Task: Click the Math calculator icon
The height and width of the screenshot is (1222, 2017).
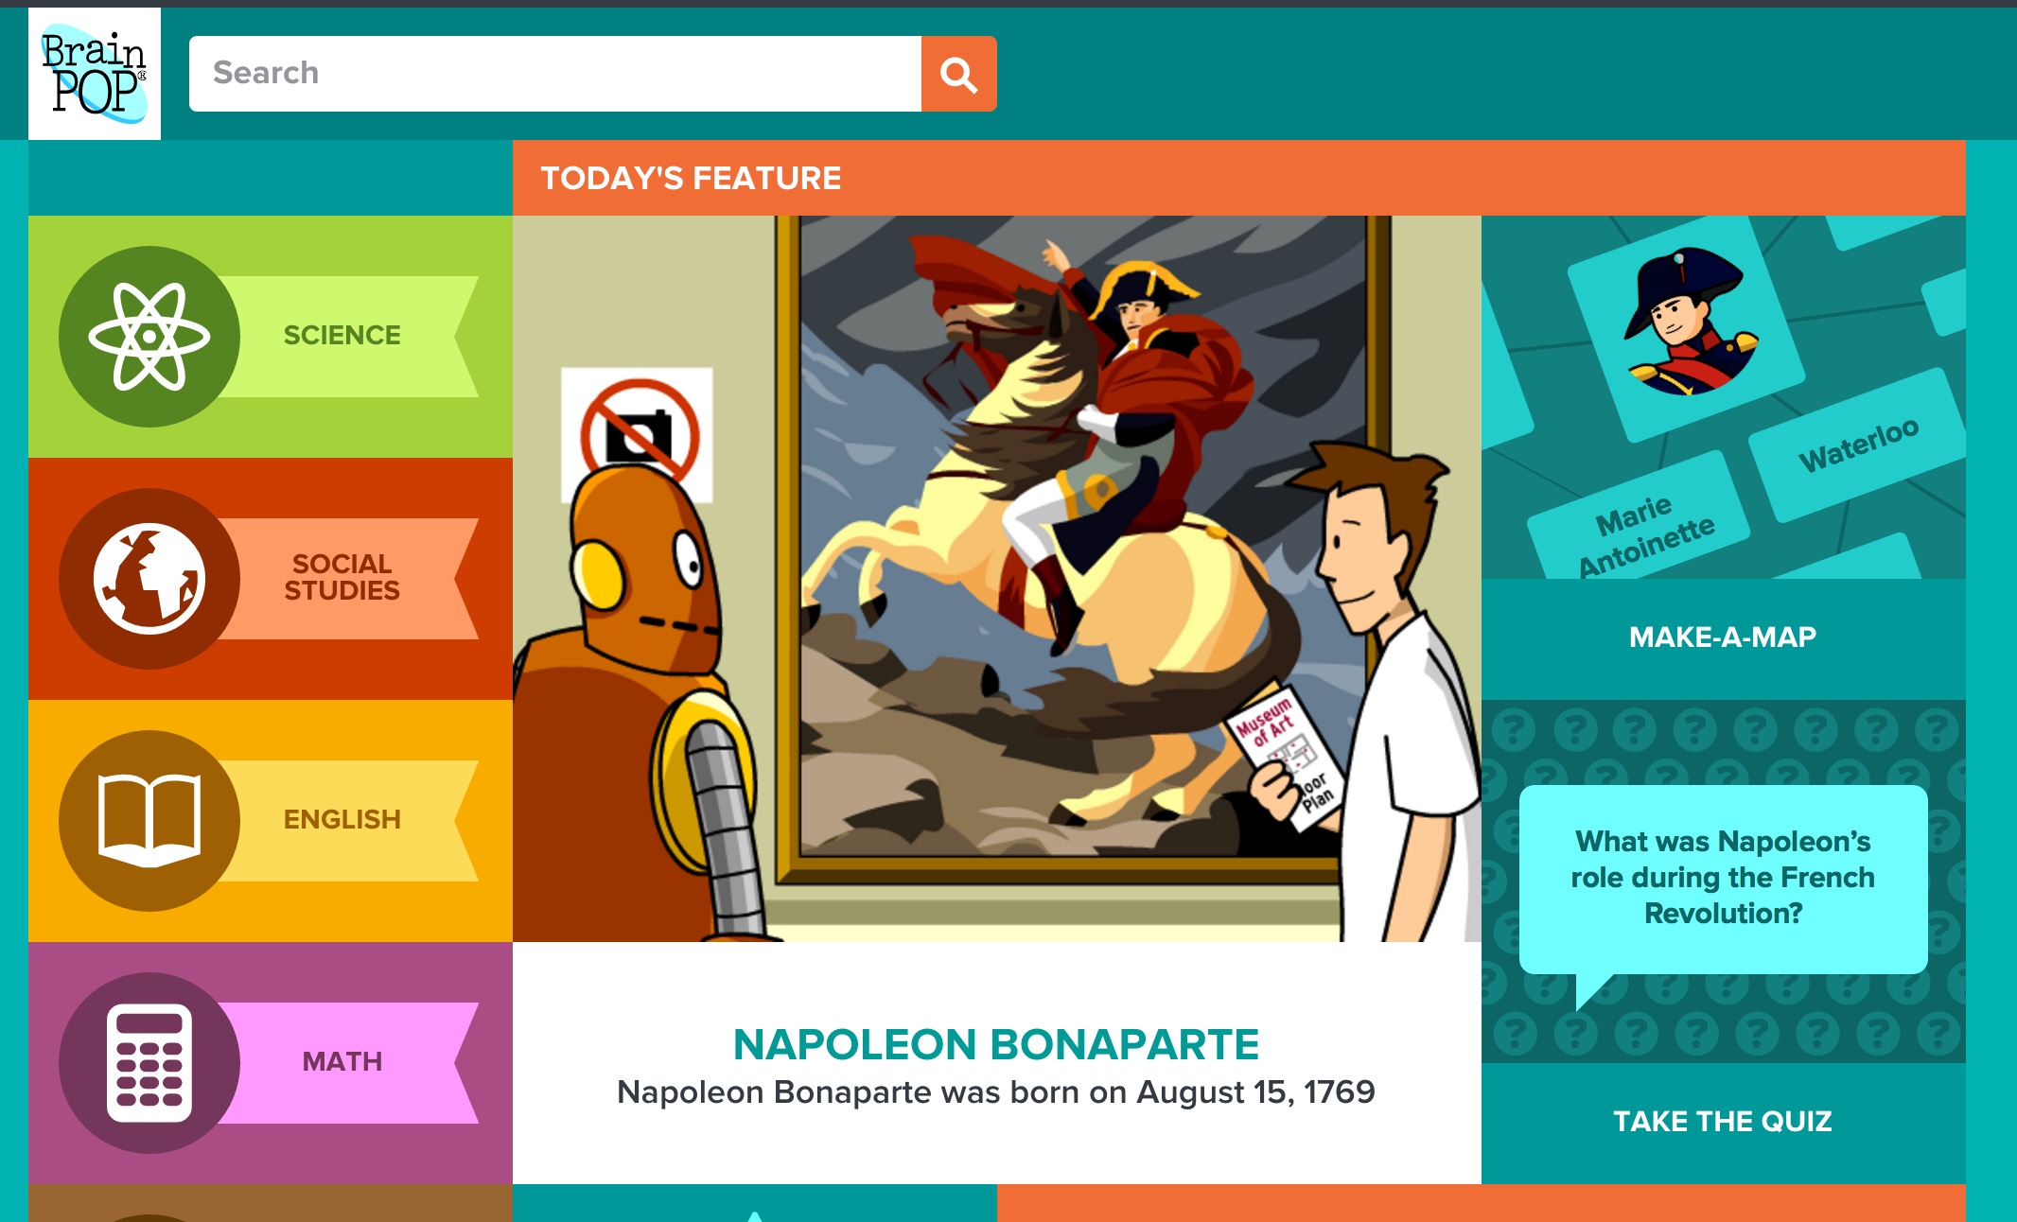Action: point(149,1063)
